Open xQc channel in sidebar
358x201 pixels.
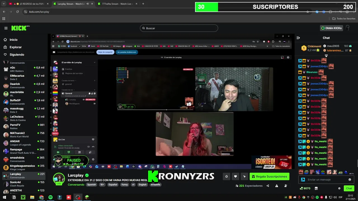click(24, 69)
